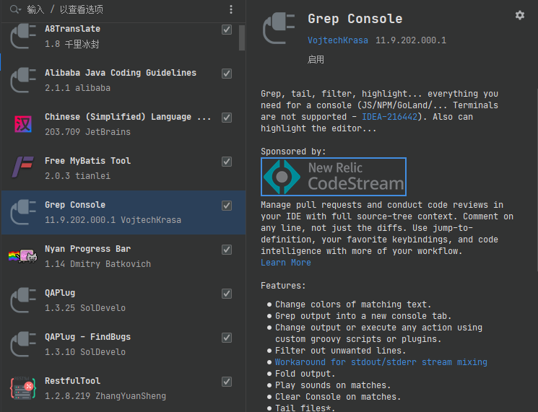Click the Grep Console list icon

[23, 212]
